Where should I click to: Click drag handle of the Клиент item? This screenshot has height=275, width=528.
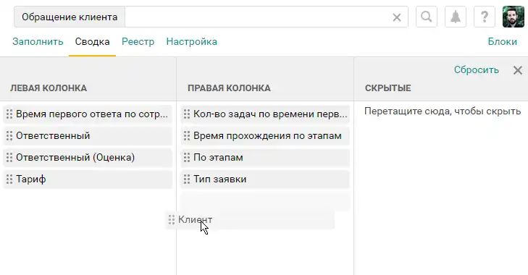[172, 220]
